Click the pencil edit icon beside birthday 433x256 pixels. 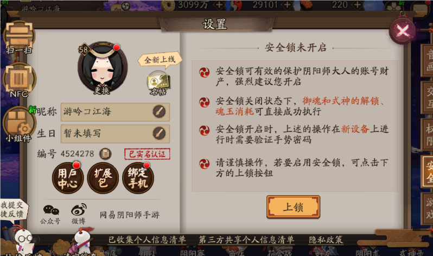160,133
